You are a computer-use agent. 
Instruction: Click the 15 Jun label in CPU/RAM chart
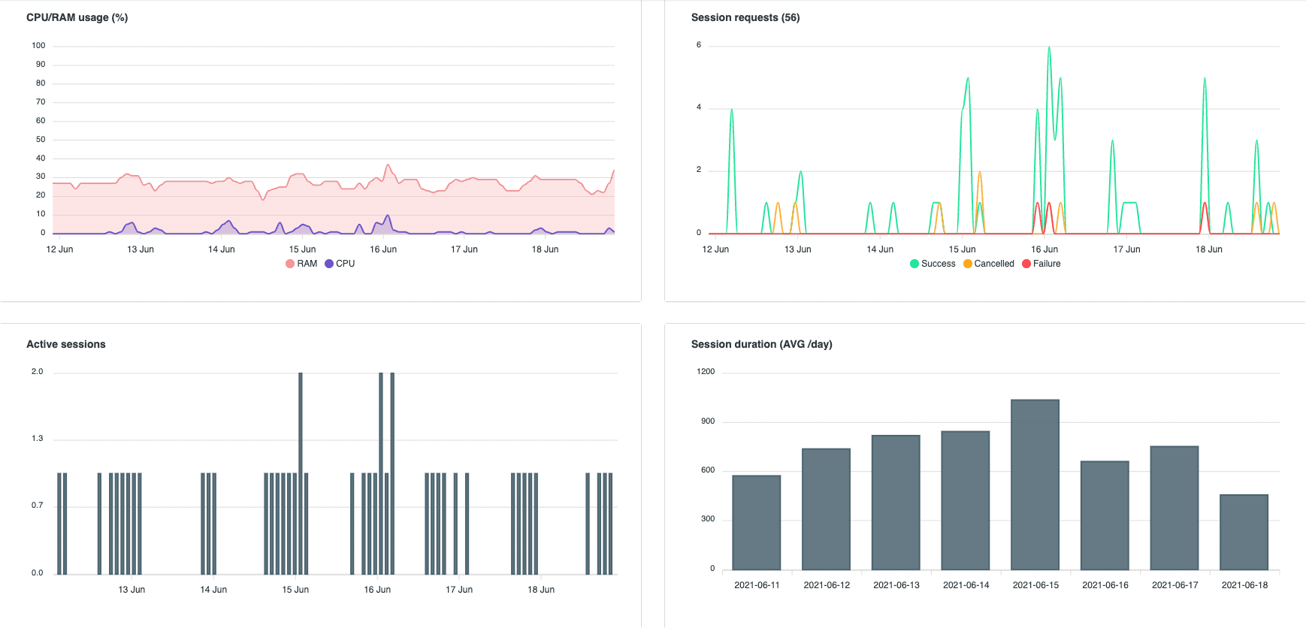tap(302, 249)
